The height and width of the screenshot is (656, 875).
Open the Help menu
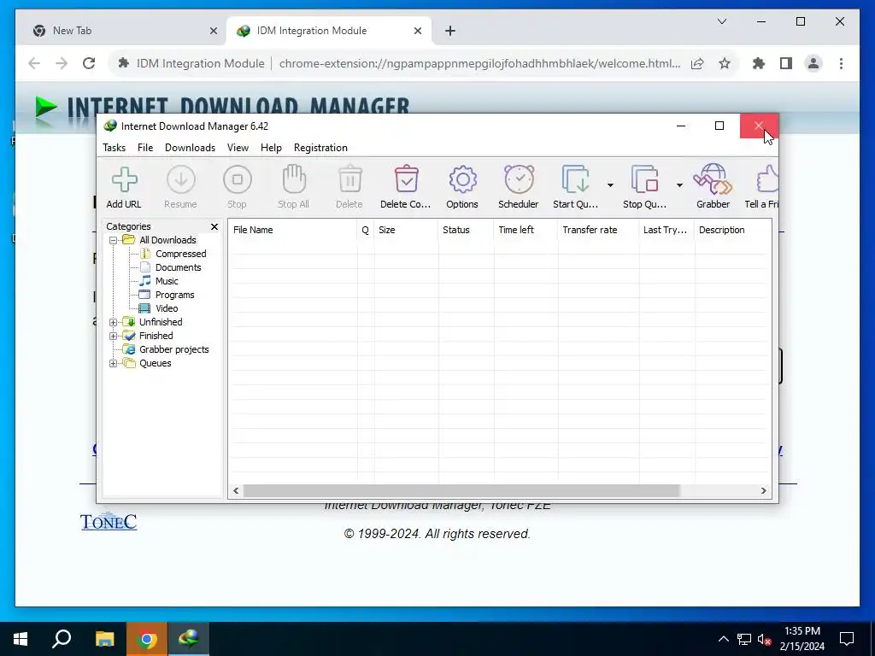271,148
